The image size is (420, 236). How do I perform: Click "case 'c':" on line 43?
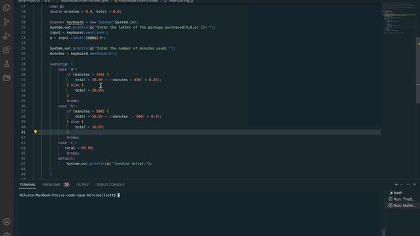point(67,143)
